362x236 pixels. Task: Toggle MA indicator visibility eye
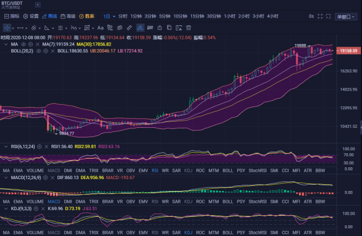pyautogui.click(x=23, y=44)
